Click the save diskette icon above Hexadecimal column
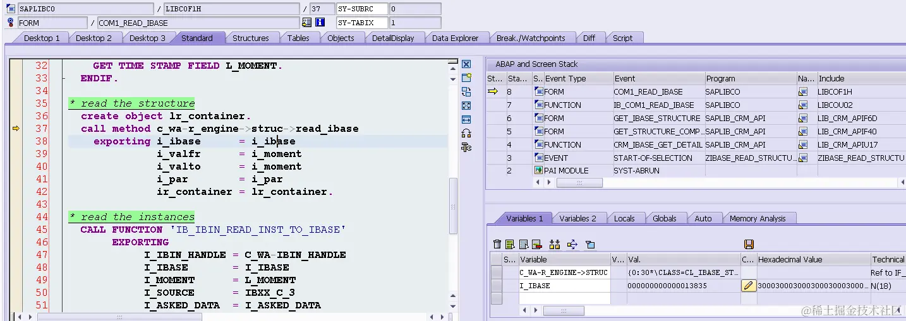This screenshot has height=321, width=906. pos(749,244)
